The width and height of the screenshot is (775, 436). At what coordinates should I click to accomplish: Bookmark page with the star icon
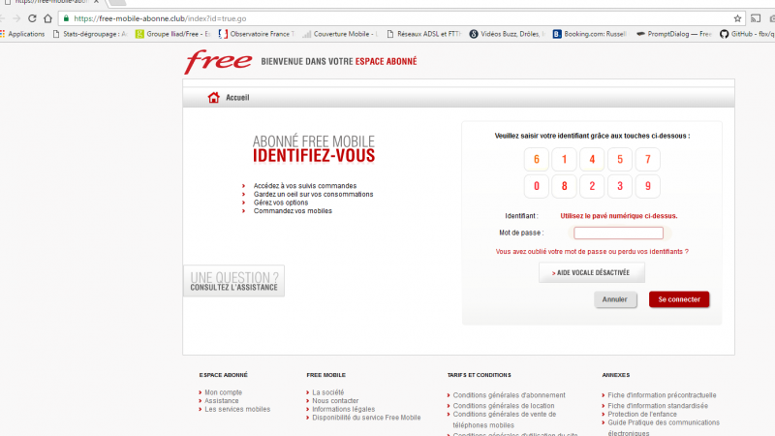737,18
